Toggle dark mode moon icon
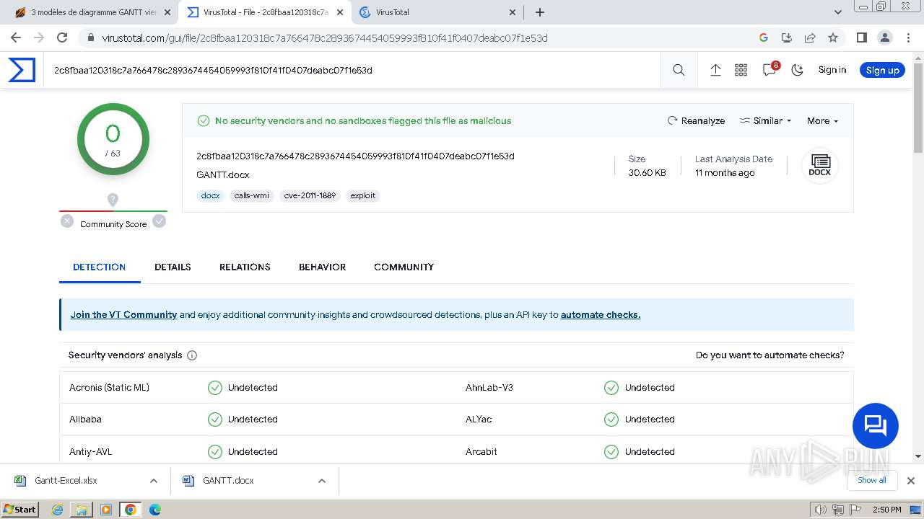The image size is (924, 519). (x=797, y=70)
